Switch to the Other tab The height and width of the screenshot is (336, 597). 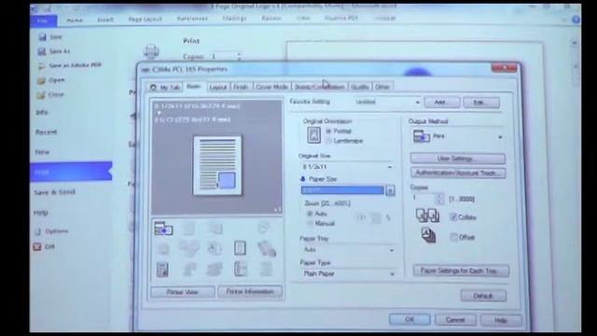[x=382, y=87]
